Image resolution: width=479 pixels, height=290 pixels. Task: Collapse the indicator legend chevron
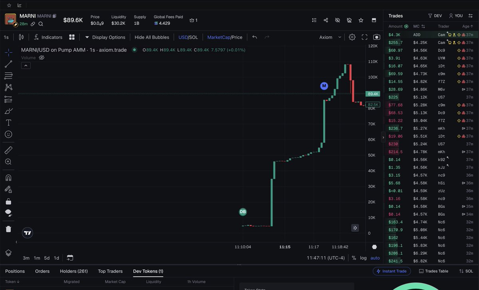pyautogui.click(x=26, y=65)
